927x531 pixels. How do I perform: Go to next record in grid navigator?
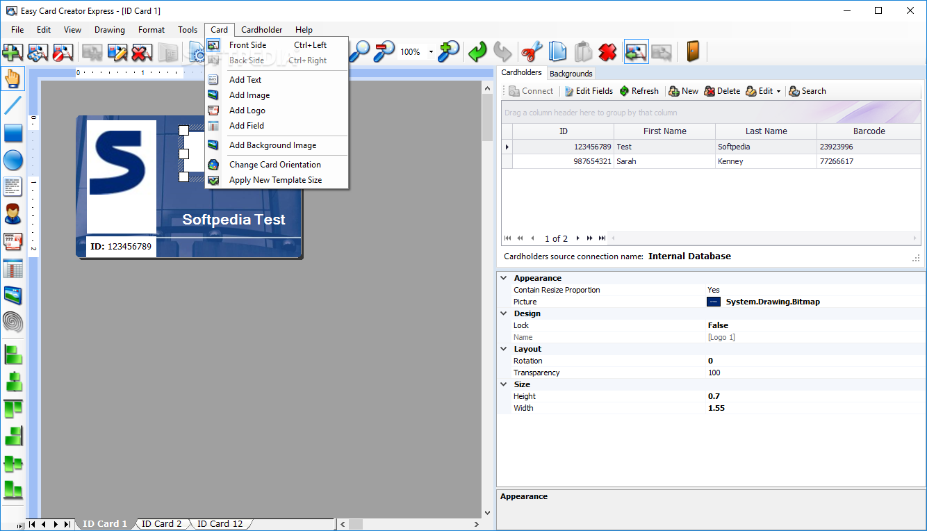[577, 238]
